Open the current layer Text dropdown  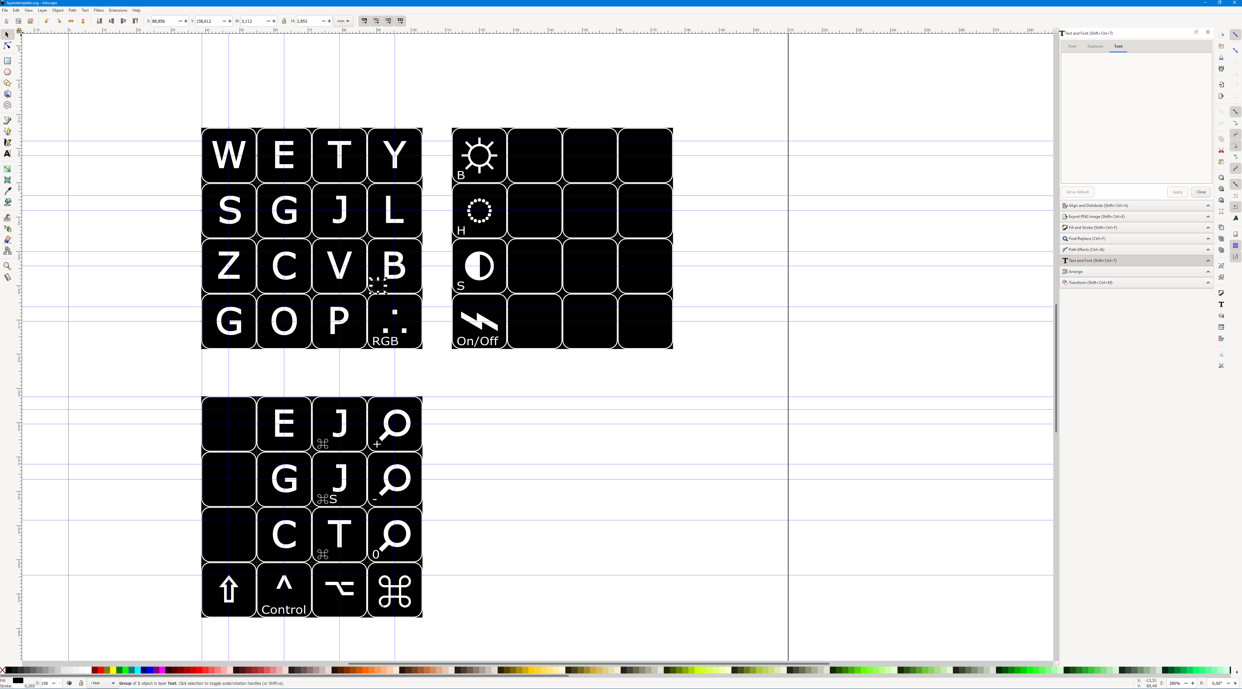pyautogui.click(x=103, y=683)
